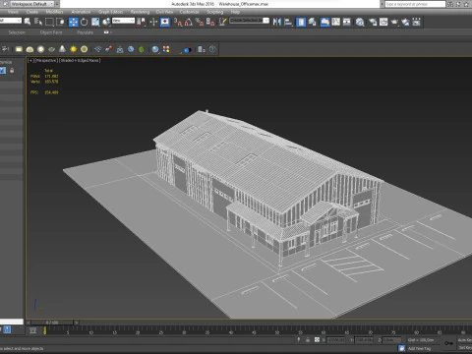Image resolution: width=472 pixels, height=354 pixels.
Task: Click the sun light icon in the toolbar
Action: pos(73,49)
